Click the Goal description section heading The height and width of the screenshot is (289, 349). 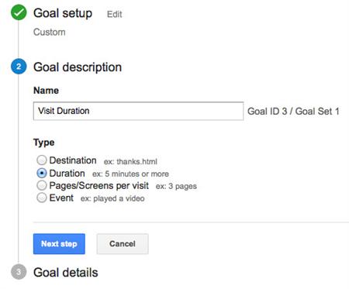(78, 67)
